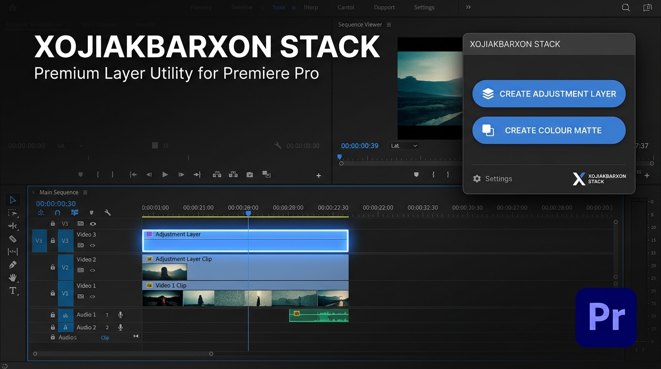Viewport: 661px width, 369px height.
Task: Switch to the Hand tool
Action: click(x=13, y=278)
